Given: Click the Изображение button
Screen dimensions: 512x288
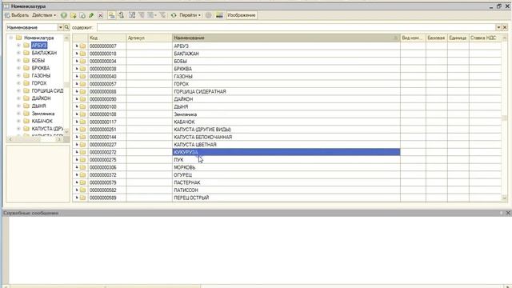Looking at the screenshot, I should coord(242,15).
